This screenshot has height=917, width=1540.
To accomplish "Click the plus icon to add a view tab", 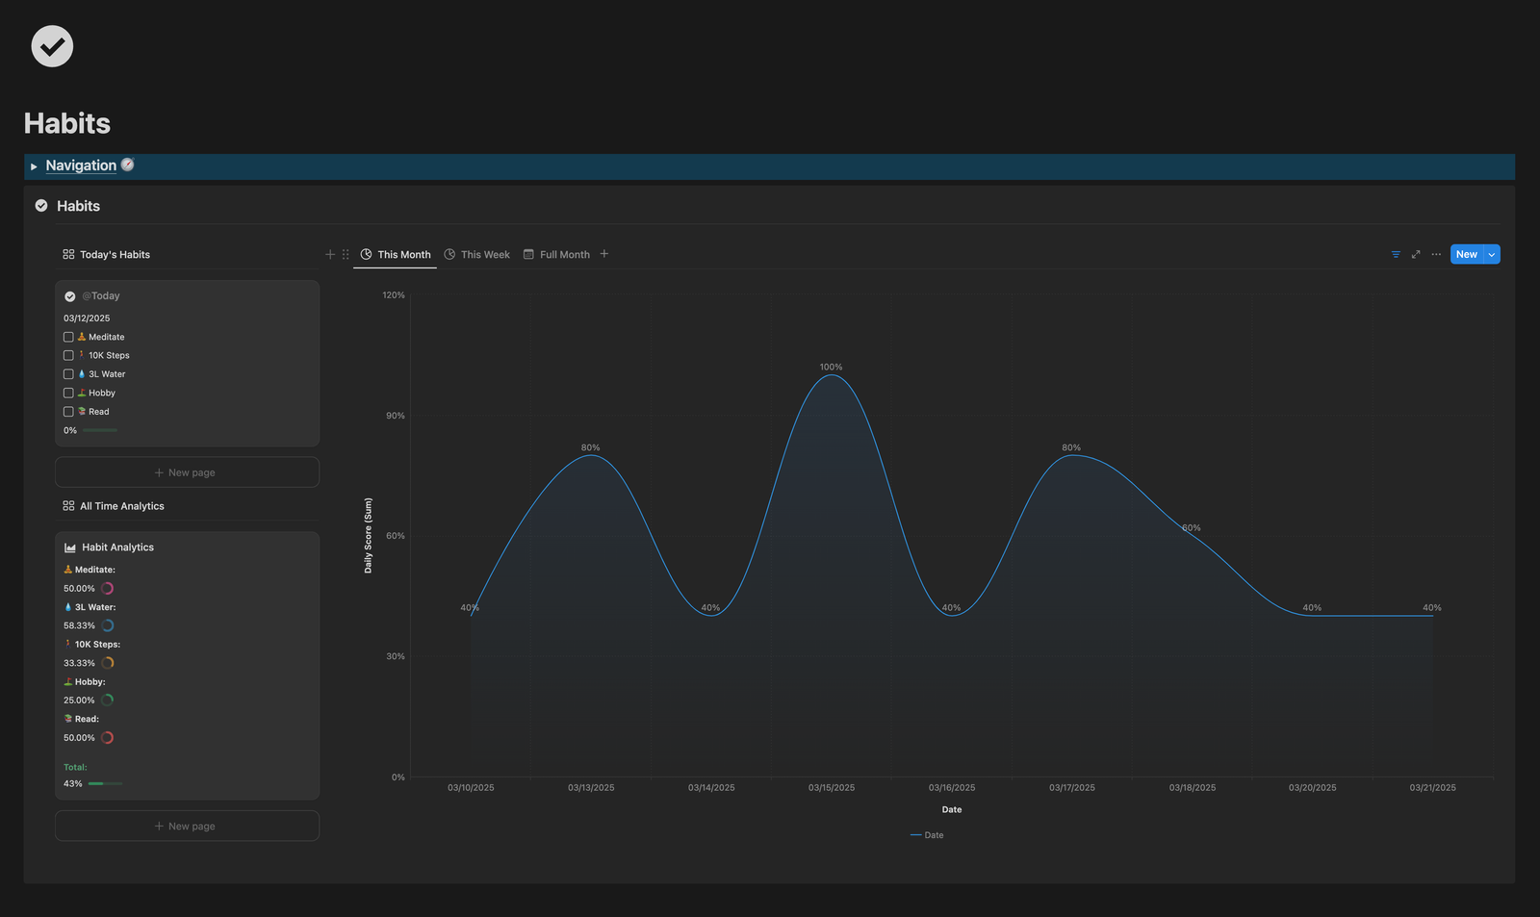I will [604, 254].
